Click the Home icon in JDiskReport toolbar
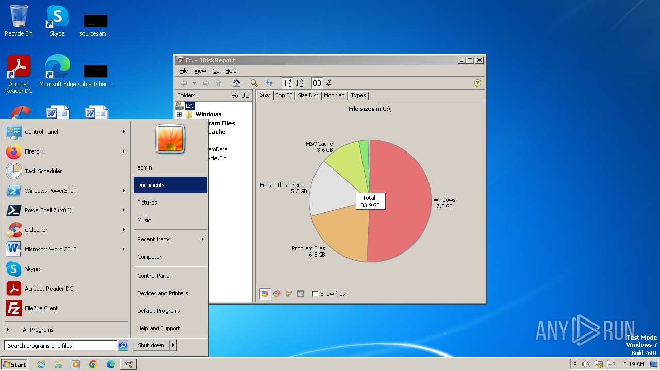 (x=236, y=83)
